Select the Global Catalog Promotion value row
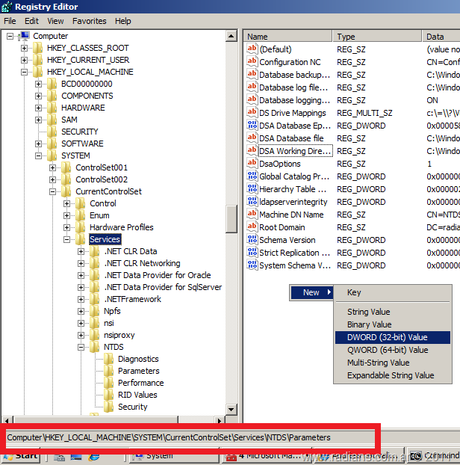 click(x=293, y=176)
